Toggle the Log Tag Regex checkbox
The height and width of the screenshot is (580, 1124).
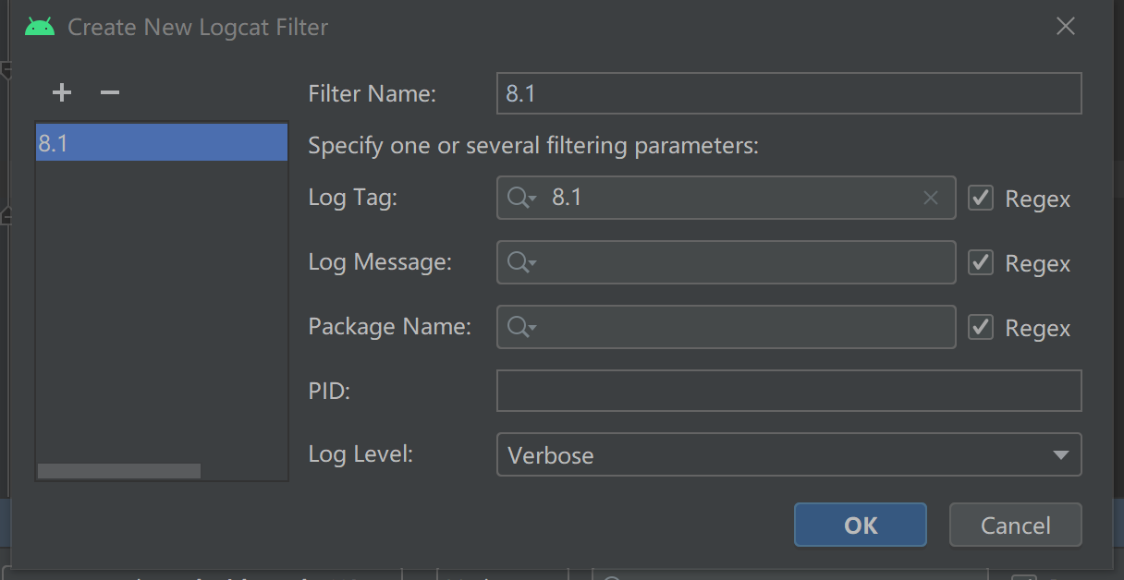point(981,198)
